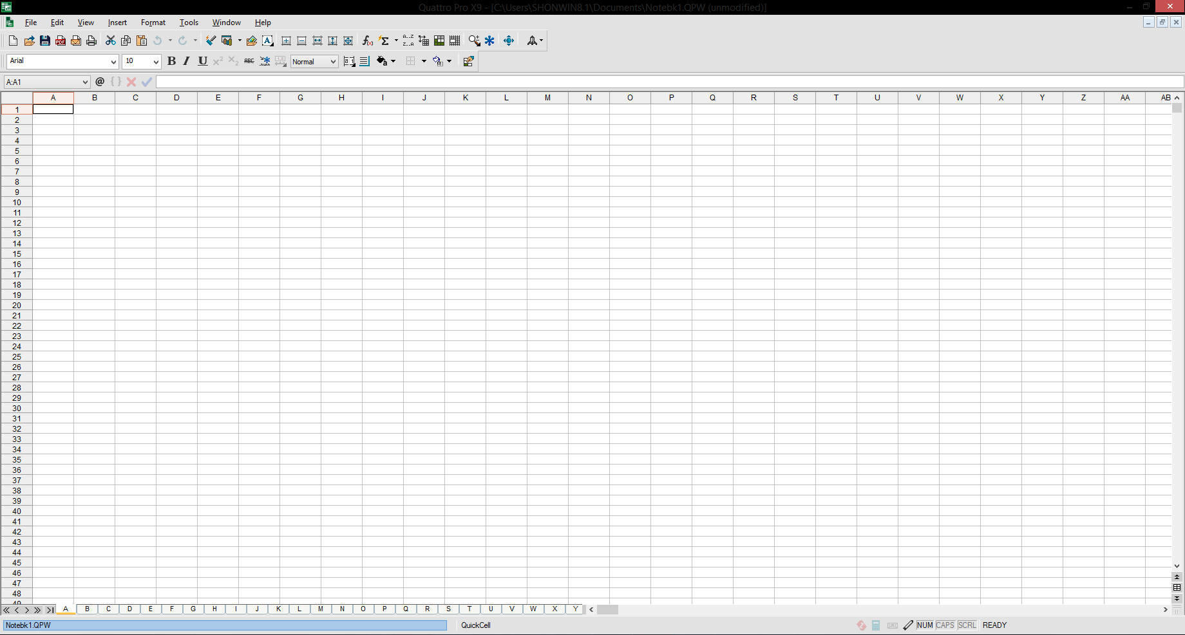The width and height of the screenshot is (1185, 635).
Task: Click the Save notebook icon
Action: (45, 41)
